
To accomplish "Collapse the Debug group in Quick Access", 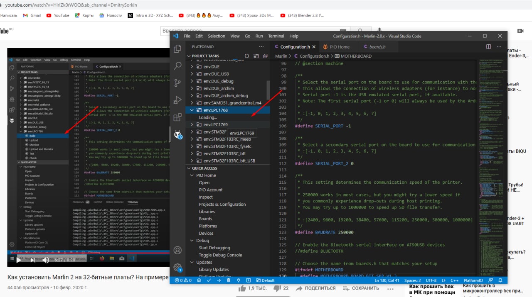I will tap(192, 241).
